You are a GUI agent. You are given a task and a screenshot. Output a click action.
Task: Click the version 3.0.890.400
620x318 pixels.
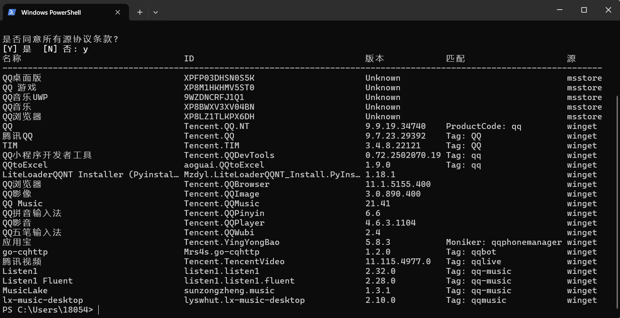393,194
